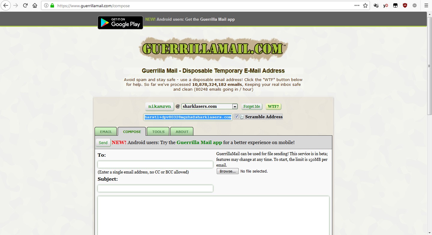Switch to the EMAIL tab

pos(106,131)
